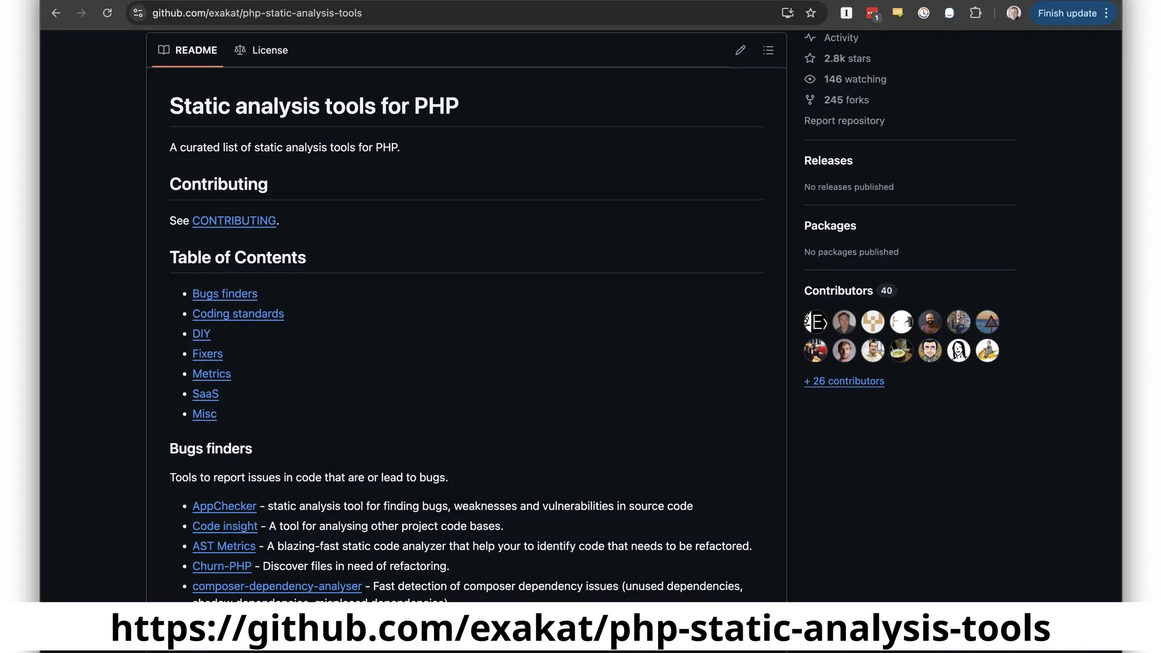Click the first contributor avatar with E logo

[x=815, y=322]
